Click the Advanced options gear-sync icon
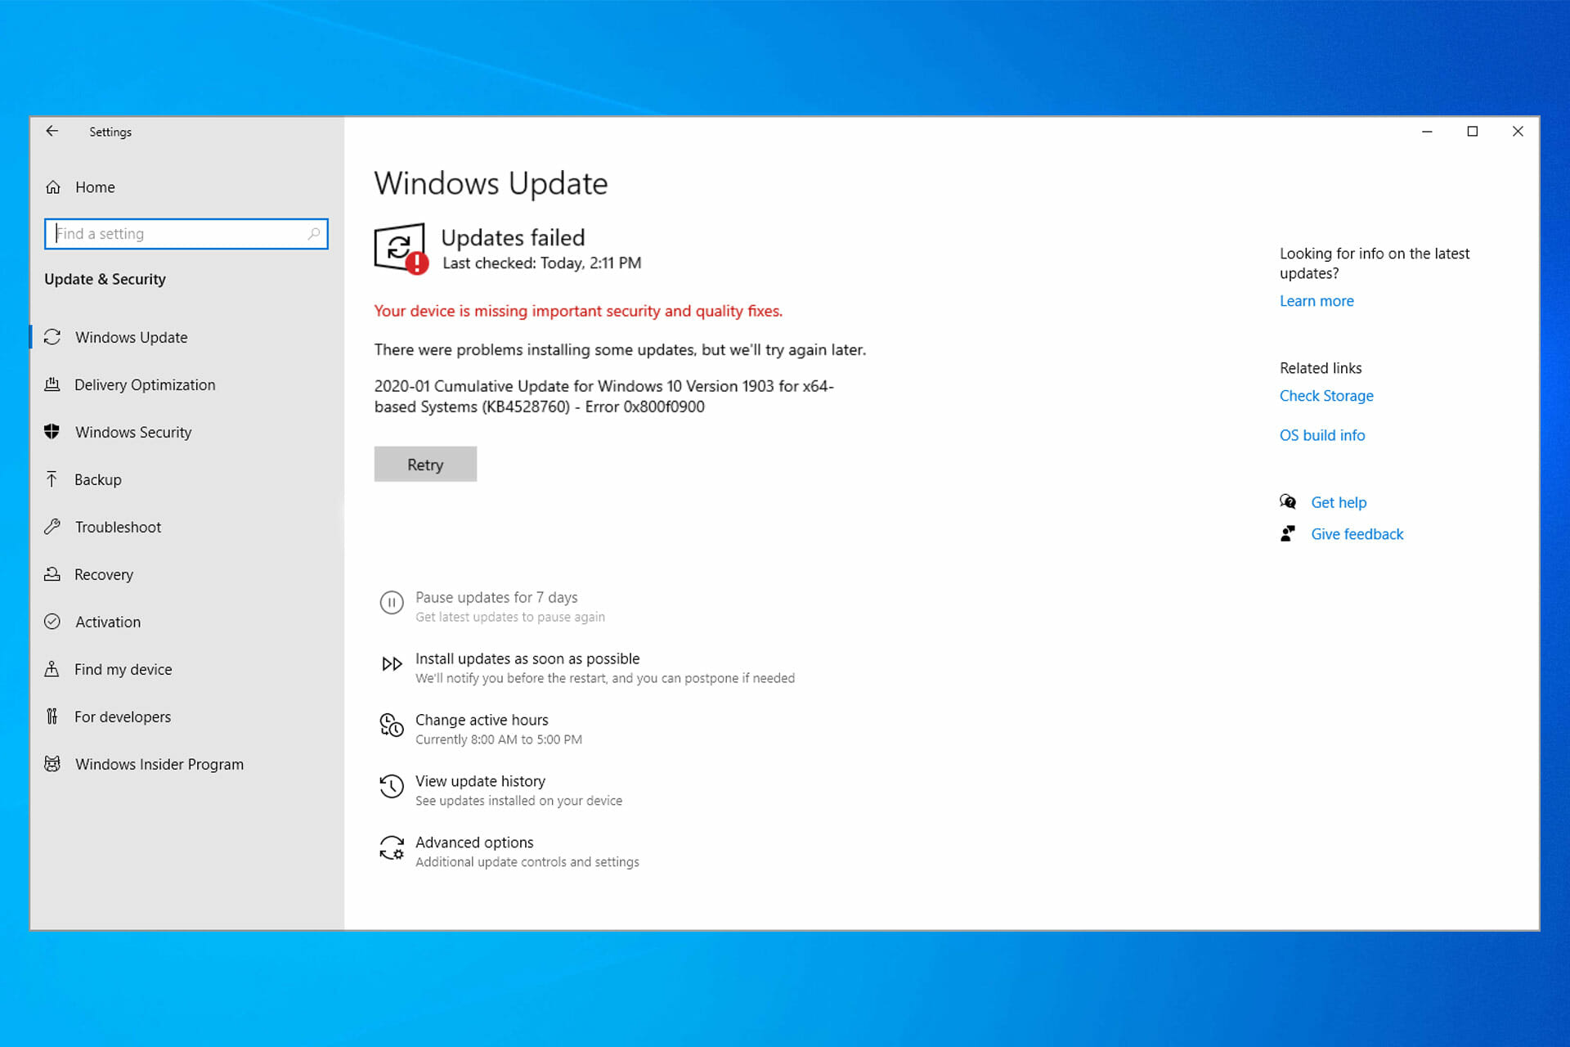The width and height of the screenshot is (1570, 1047). [x=392, y=848]
